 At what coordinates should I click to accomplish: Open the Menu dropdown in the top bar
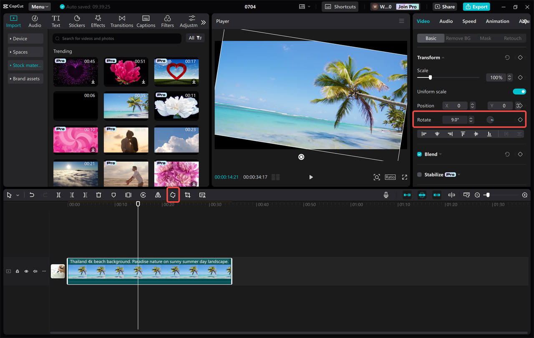(x=39, y=6)
